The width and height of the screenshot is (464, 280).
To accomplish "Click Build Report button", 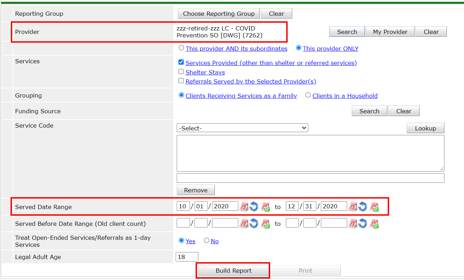I will tap(233, 271).
